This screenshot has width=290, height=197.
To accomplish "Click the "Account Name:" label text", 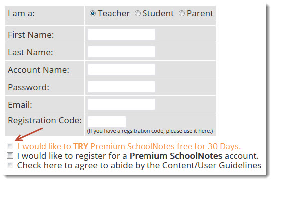I will pyautogui.click(x=38, y=70).
